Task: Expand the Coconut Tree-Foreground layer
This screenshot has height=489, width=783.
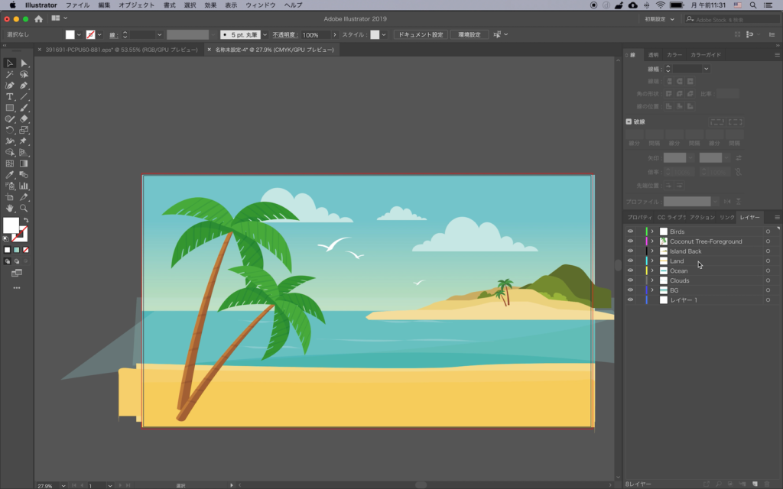Action: [652, 241]
